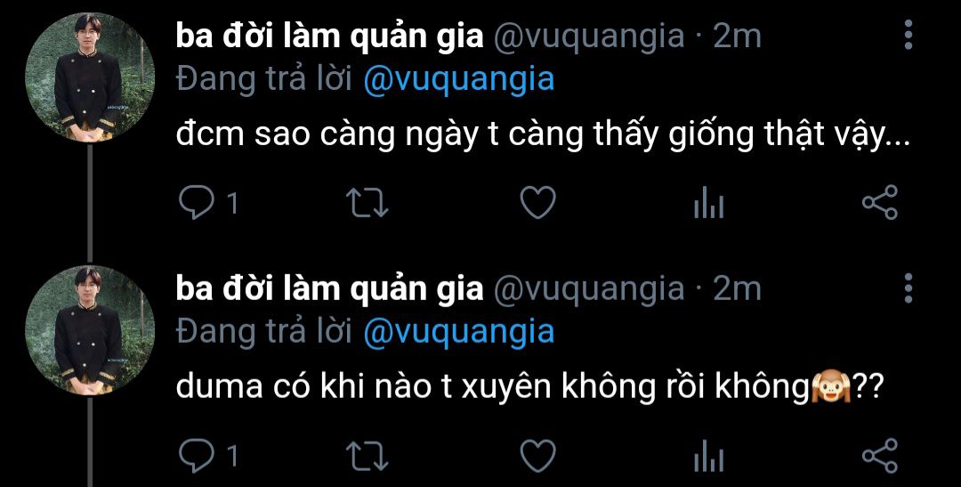961x487 pixels.
Task: Like the second tweet with heart icon
Action: pos(538,457)
